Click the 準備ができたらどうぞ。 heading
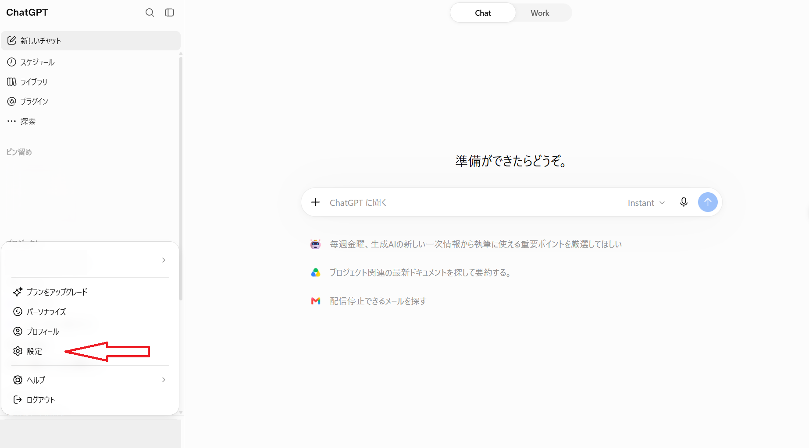The image size is (809, 448). (511, 161)
